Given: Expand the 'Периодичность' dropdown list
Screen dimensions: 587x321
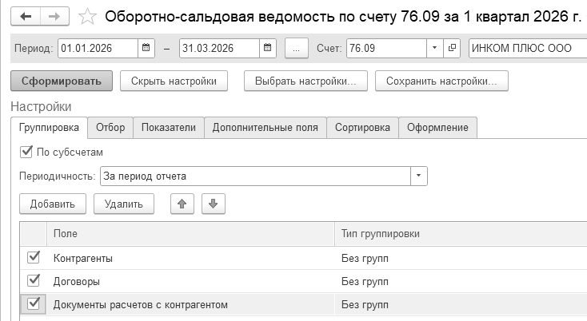Looking at the screenshot, I should point(419,176).
